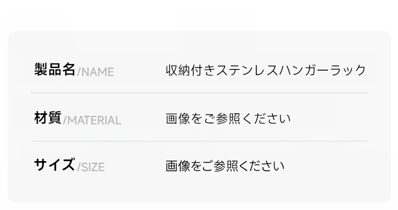
Task: Click the ズ character in サイズ
Action: click(69, 165)
